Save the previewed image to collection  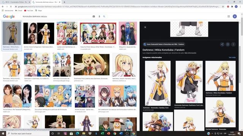click(x=228, y=44)
